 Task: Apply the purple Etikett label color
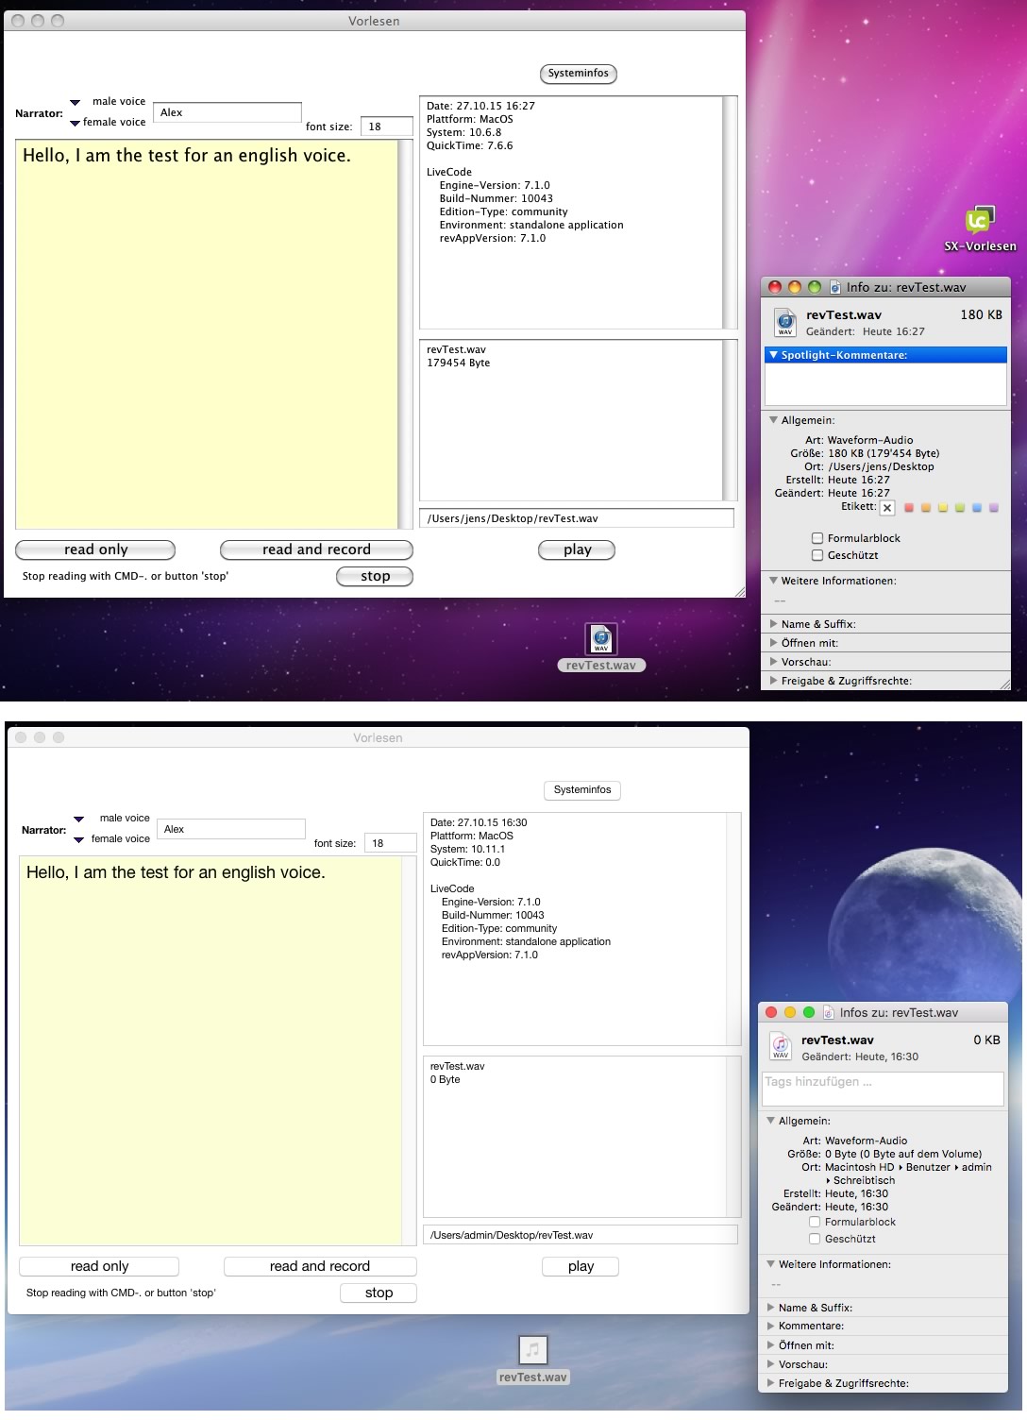click(994, 508)
